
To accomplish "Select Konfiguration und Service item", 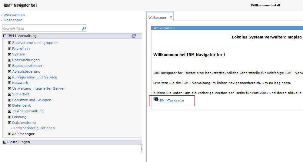I will (35, 77).
